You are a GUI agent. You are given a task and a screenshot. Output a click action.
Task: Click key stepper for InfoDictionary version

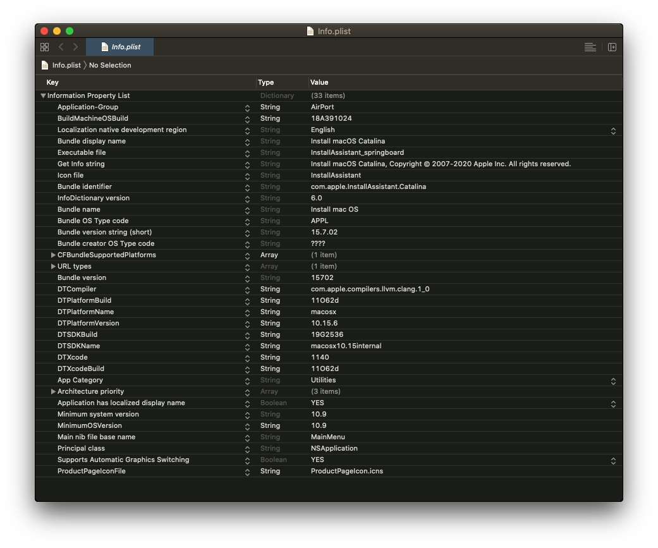(x=247, y=199)
